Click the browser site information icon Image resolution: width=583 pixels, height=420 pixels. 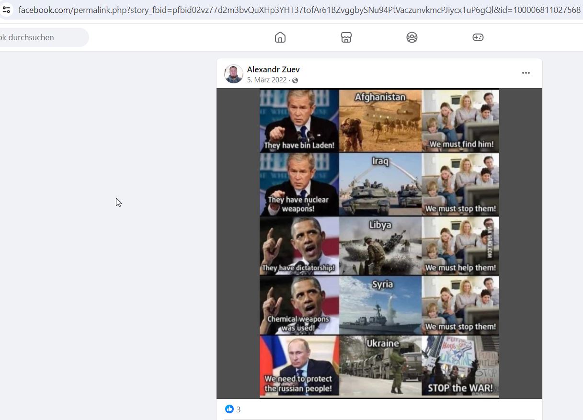coord(6,10)
